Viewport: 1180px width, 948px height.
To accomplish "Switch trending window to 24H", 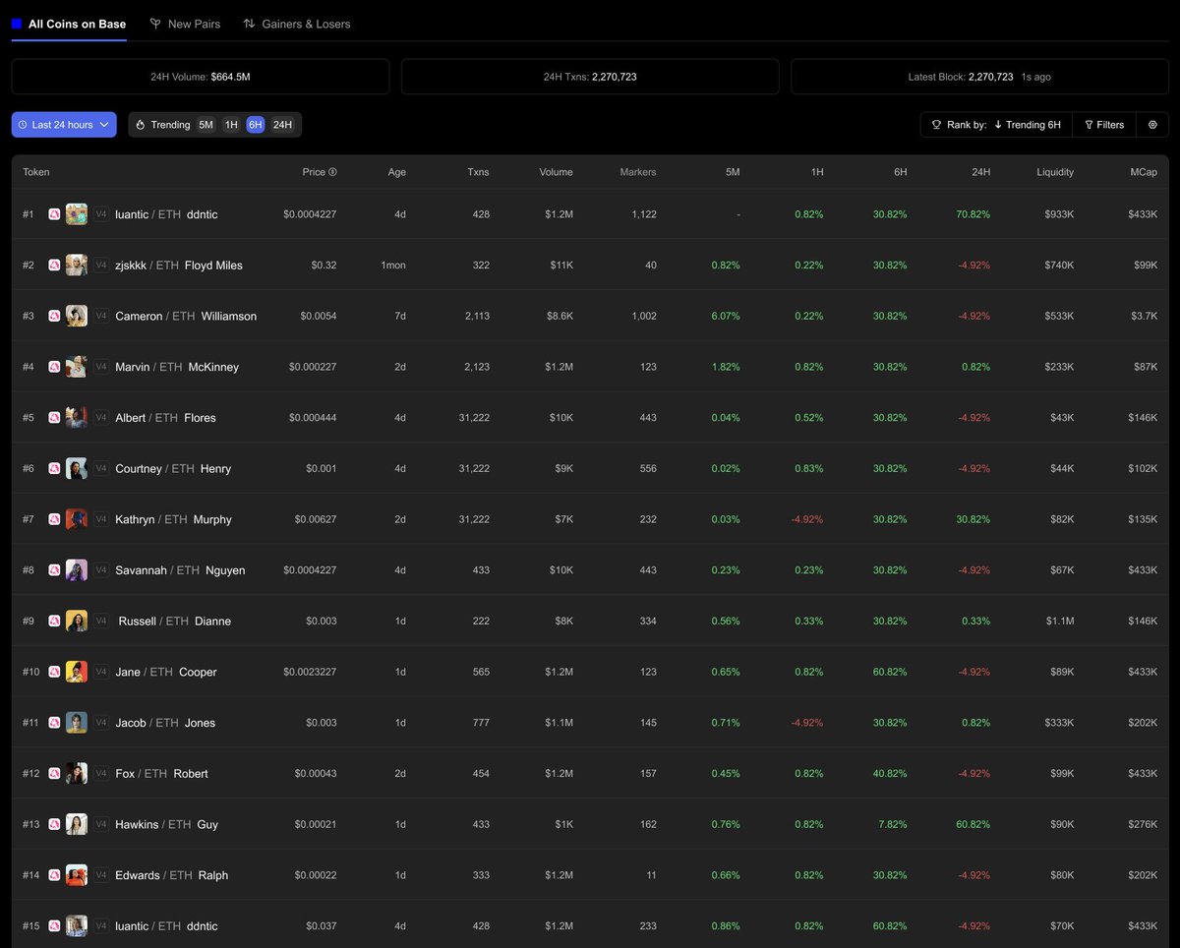I will (283, 125).
